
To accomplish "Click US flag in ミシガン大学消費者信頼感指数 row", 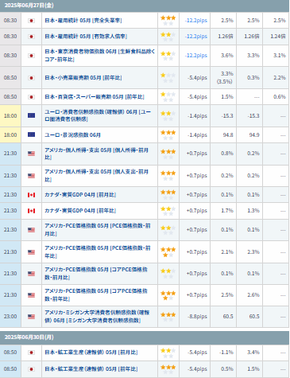I will 31,317.
